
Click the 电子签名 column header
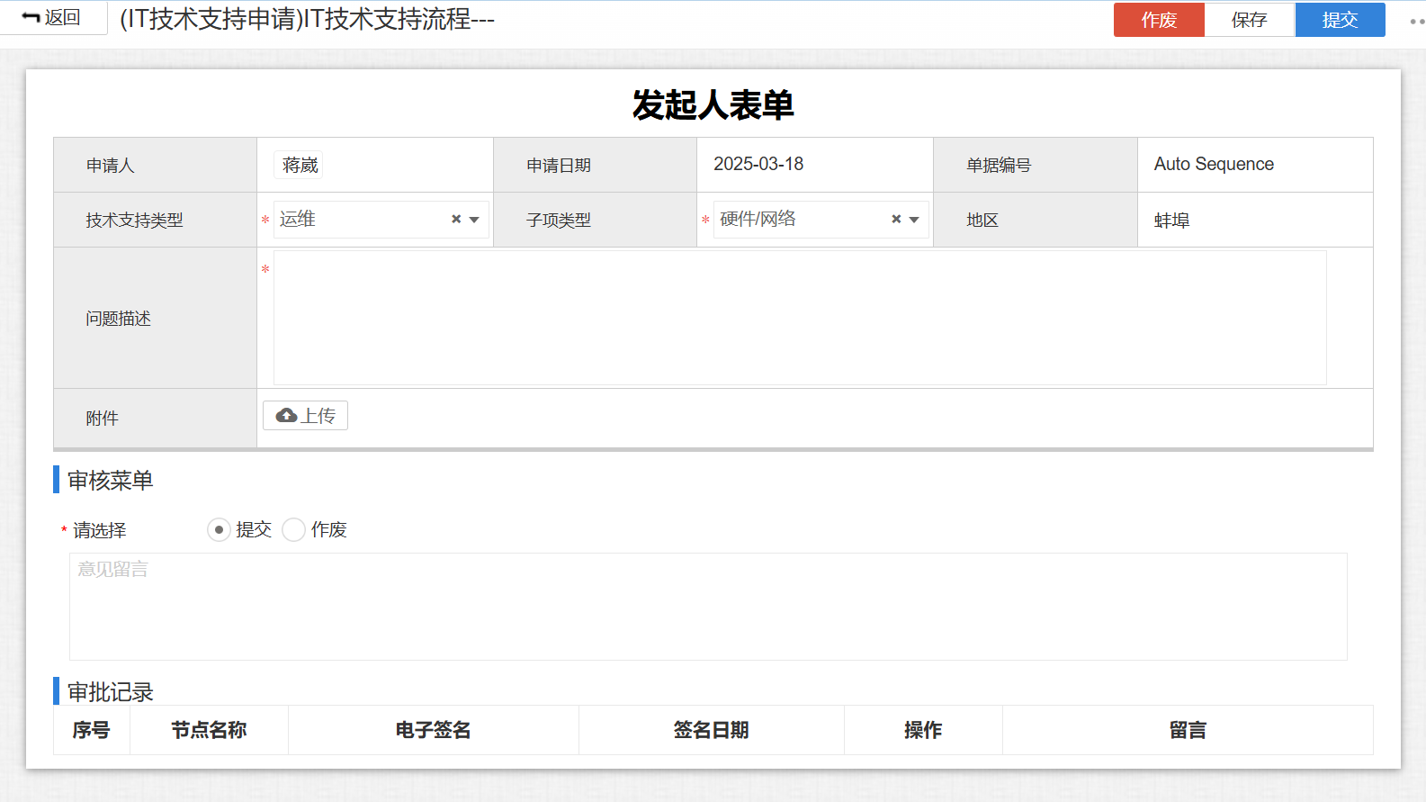(x=433, y=730)
